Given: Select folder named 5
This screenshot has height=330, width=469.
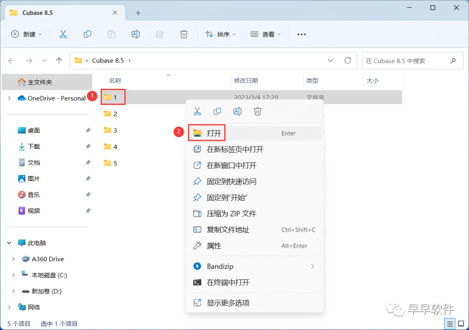Looking at the screenshot, I should click(x=110, y=163).
